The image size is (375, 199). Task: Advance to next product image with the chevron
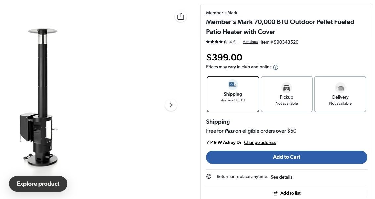tap(171, 105)
